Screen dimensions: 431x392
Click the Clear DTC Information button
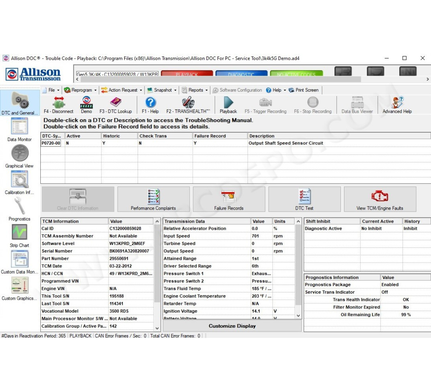(x=78, y=199)
